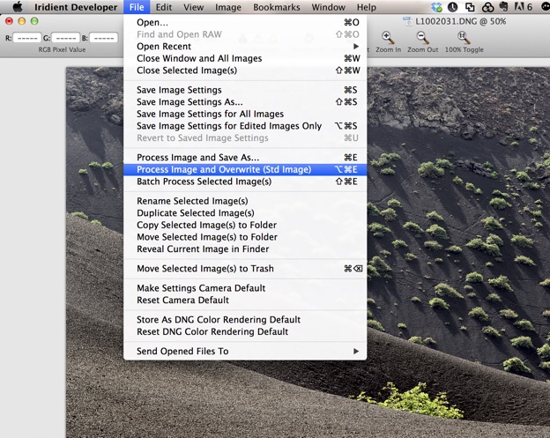550x438 pixels.
Task: Select Save Image Settings for All Images
Action: coord(245,114)
